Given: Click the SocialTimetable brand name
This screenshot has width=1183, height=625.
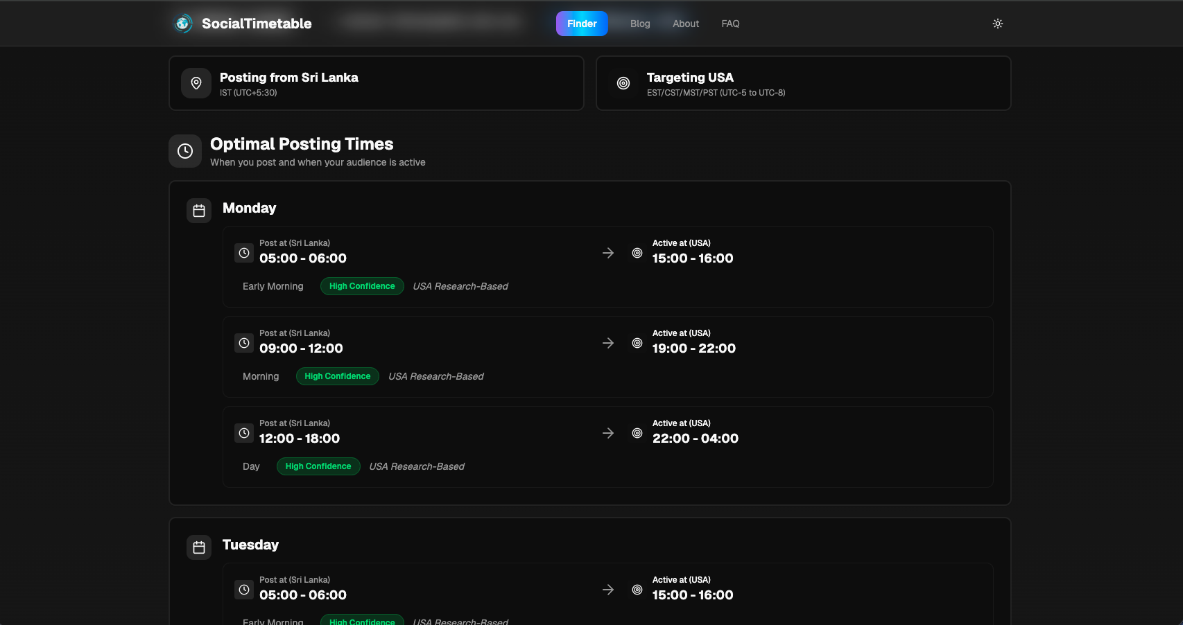Looking at the screenshot, I should coord(257,24).
